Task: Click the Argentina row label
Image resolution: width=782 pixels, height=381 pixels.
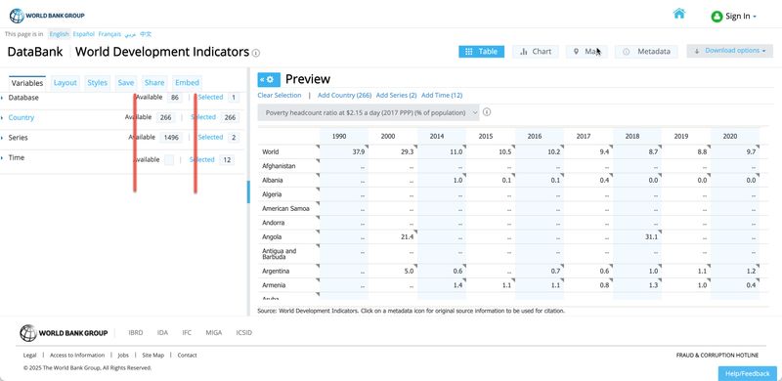Action: click(x=276, y=272)
